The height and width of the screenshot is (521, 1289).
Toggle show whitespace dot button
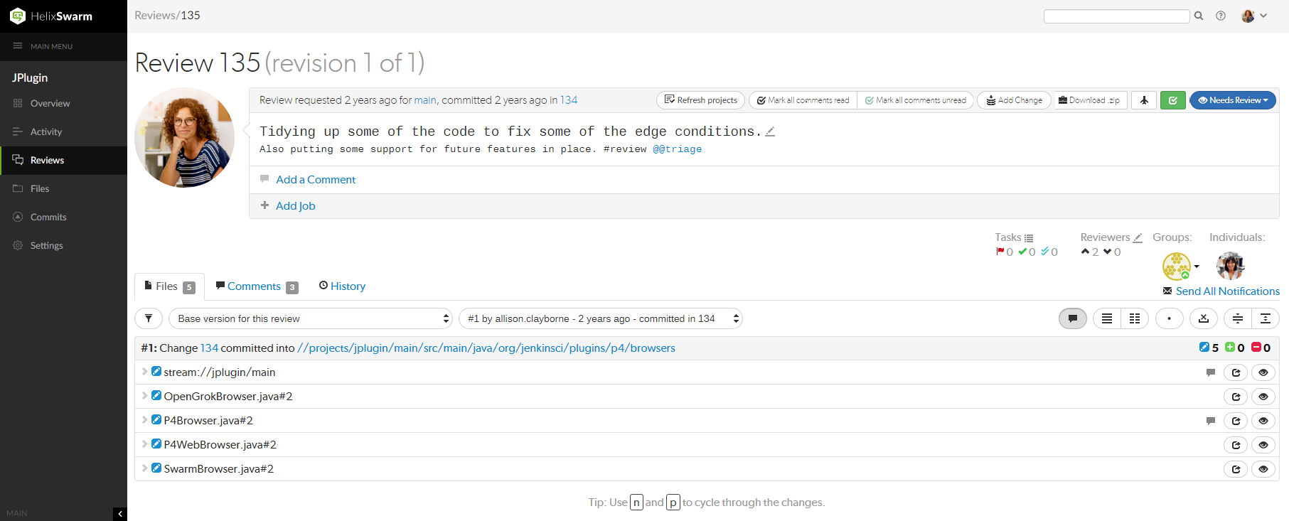click(1169, 318)
